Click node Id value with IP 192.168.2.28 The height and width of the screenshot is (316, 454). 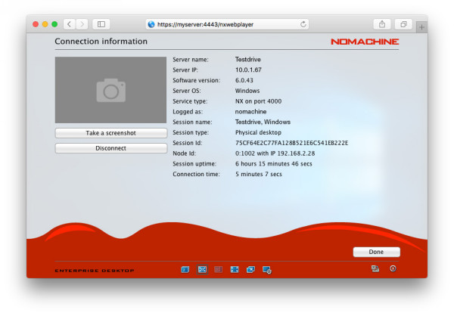(275, 153)
